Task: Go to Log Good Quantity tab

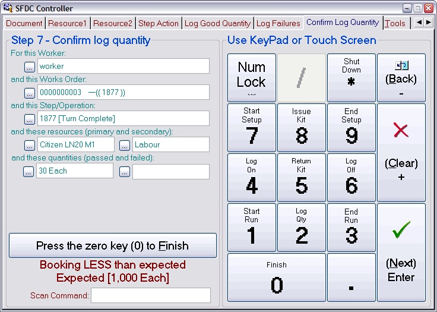Action: [x=217, y=23]
